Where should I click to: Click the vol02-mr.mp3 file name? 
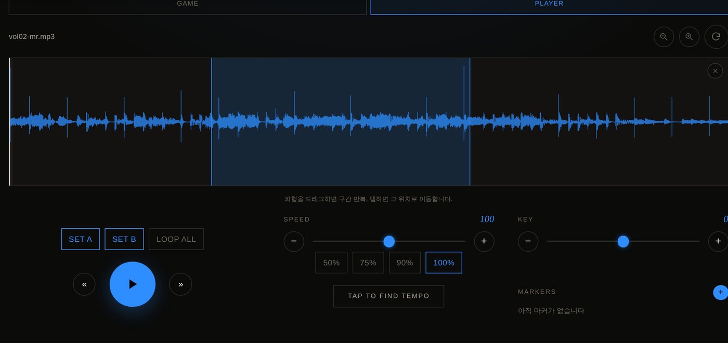click(x=32, y=37)
